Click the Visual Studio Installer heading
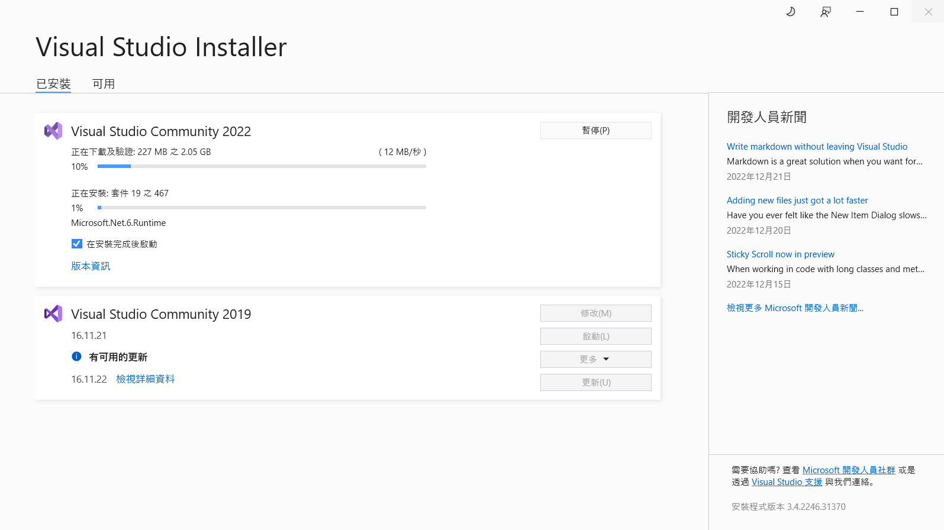Viewport: 944px width, 530px height. click(161, 47)
